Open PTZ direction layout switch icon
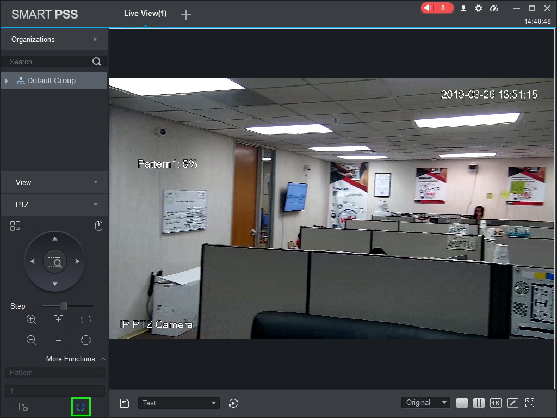The image size is (557, 418). [15, 226]
